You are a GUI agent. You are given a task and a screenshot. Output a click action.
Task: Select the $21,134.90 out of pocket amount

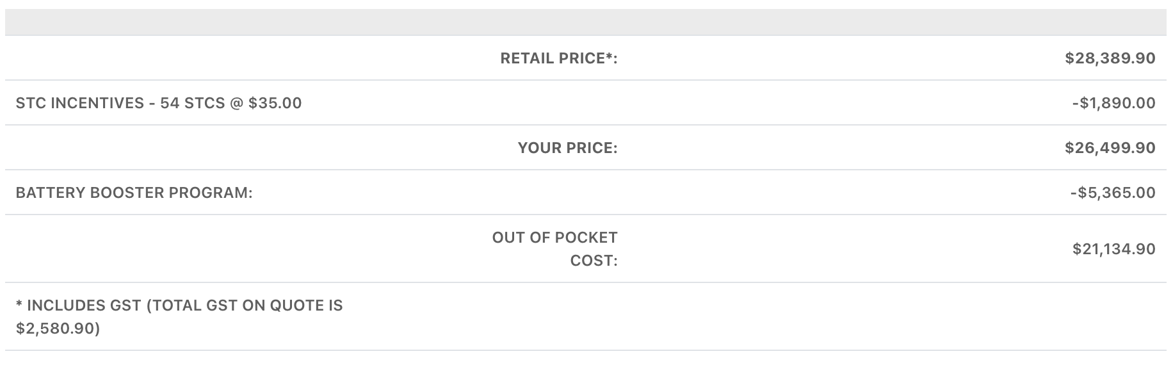coord(1113,249)
